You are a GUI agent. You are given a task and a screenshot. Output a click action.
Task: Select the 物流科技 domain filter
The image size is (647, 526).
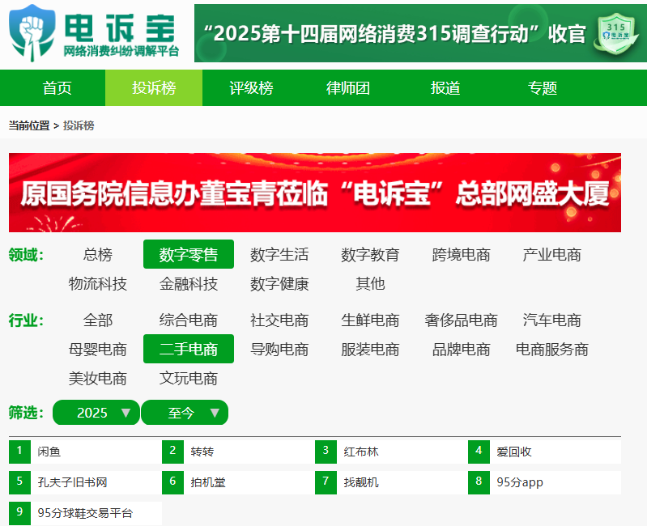pyautogui.click(x=98, y=283)
